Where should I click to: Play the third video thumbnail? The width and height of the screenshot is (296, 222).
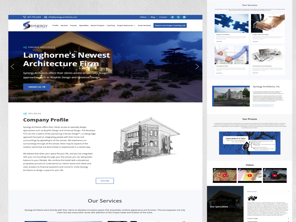(274, 175)
